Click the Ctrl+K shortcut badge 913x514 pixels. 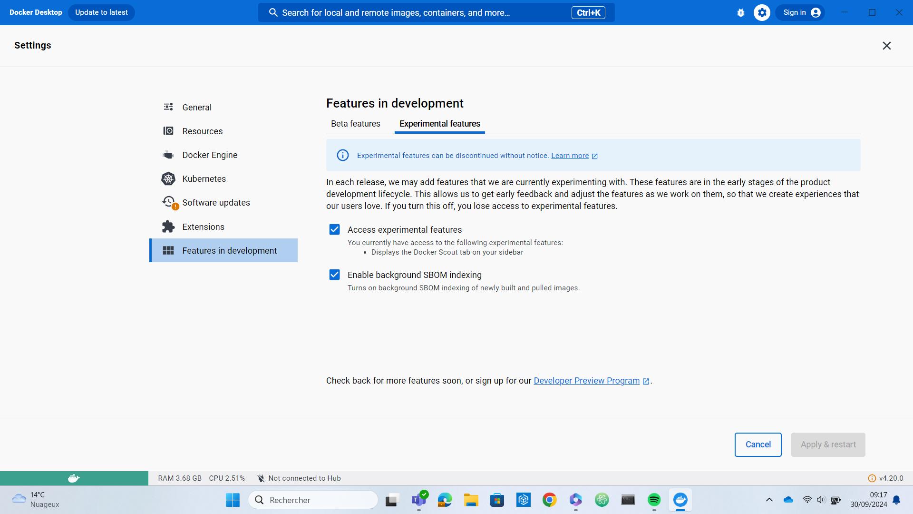point(588,13)
